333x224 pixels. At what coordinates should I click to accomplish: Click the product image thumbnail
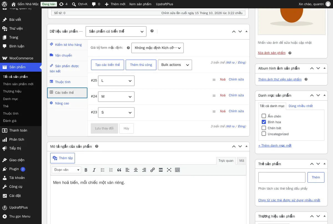291,21
